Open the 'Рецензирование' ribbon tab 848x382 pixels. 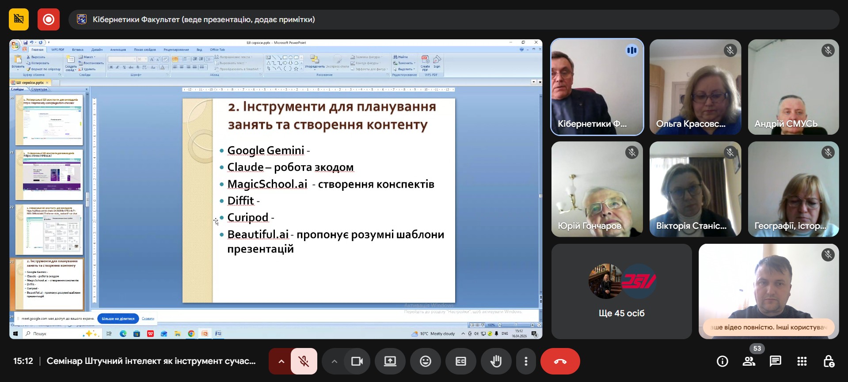tap(176, 49)
